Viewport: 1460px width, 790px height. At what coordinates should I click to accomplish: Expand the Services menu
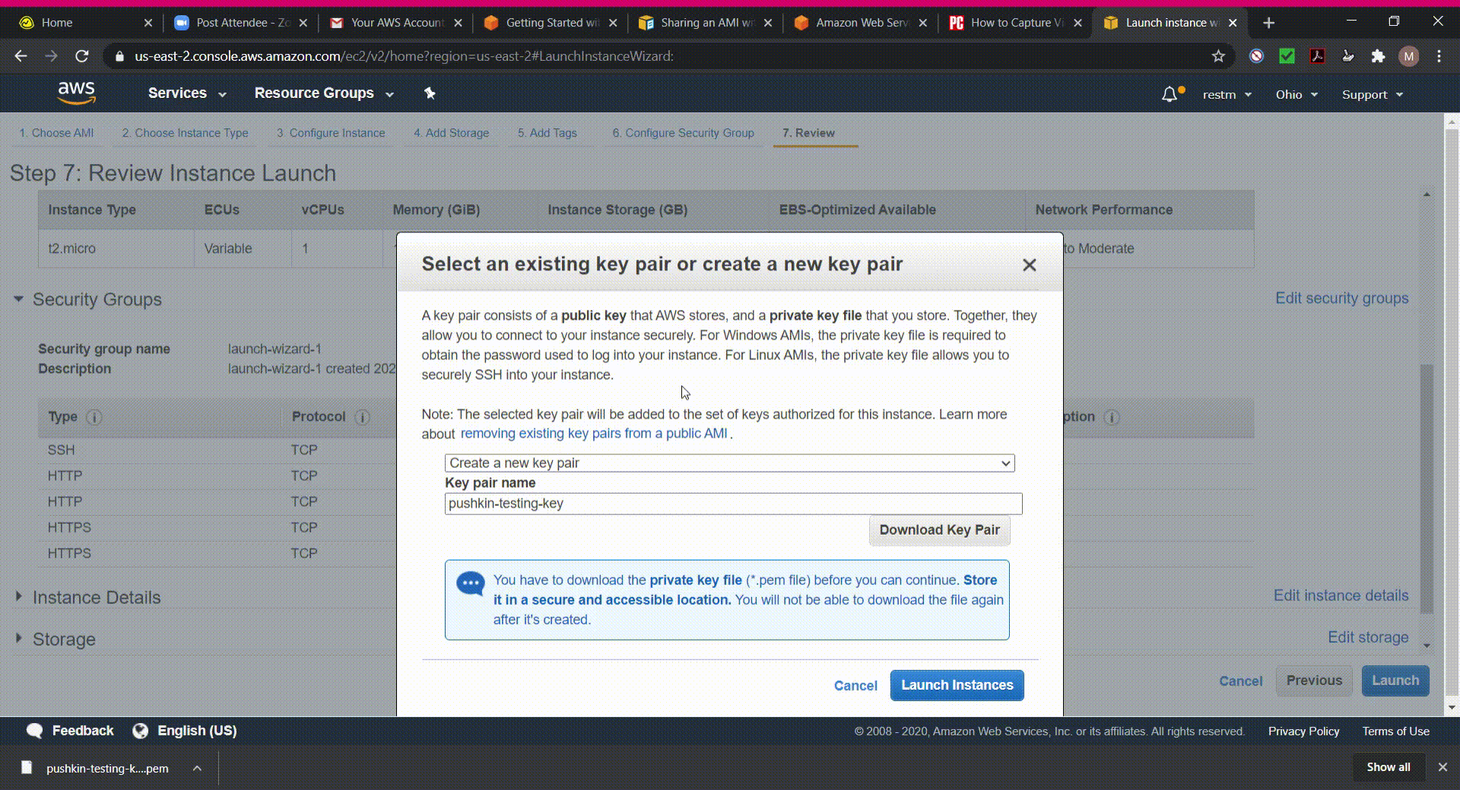click(x=186, y=93)
